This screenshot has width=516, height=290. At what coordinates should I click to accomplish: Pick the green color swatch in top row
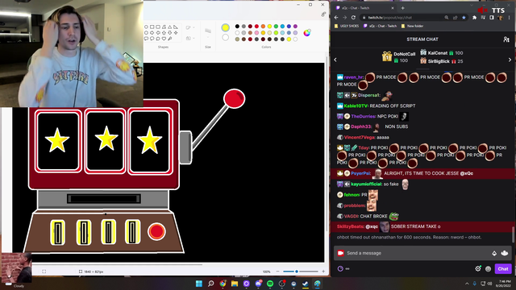tap(276, 27)
